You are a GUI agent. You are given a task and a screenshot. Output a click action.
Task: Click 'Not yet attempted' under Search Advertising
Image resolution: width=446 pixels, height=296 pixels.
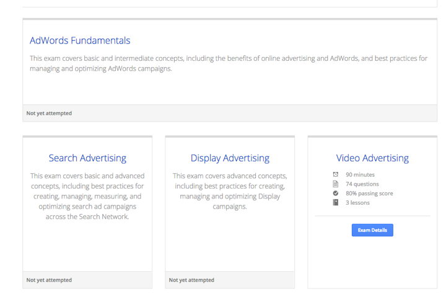(x=49, y=280)
